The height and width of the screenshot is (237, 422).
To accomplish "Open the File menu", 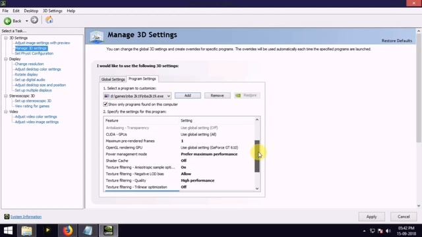I will (5, 11).
